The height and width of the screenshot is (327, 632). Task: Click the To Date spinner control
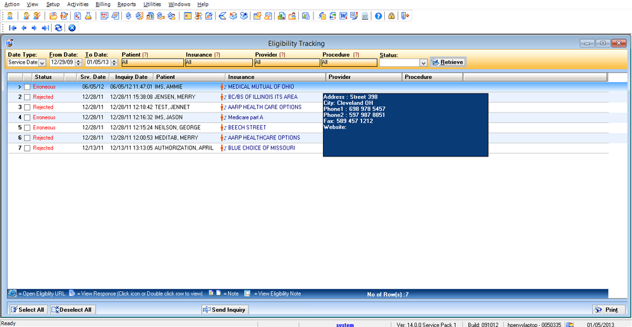click(114, 62)
